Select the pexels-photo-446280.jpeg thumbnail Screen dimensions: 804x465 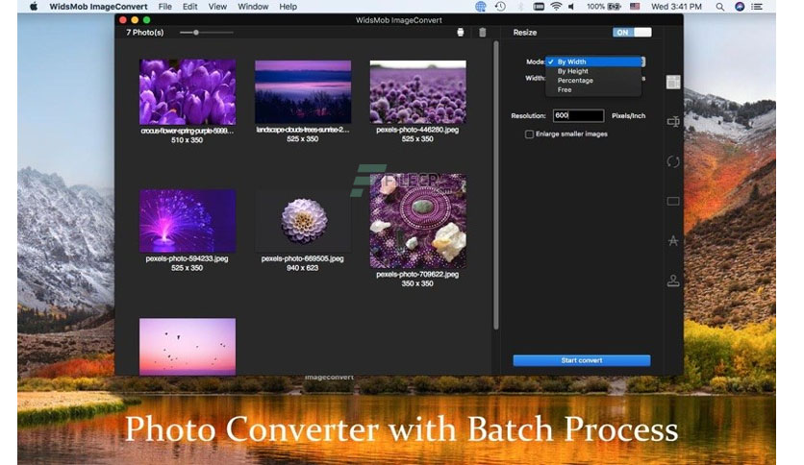(418, 91)
